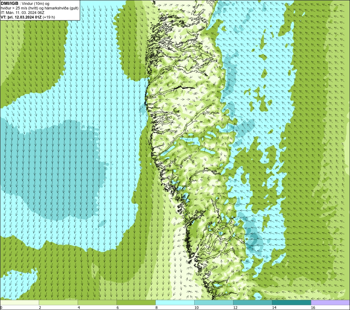Click the 'IT: Mán. 11. 03. 2024 06Z' text
The width and height of the screenshot is (350, 310).
22,13
